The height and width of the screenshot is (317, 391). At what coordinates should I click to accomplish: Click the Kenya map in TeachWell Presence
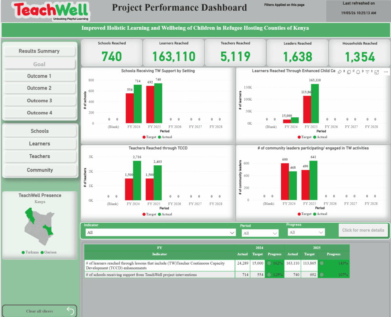[x=40, y=227]
